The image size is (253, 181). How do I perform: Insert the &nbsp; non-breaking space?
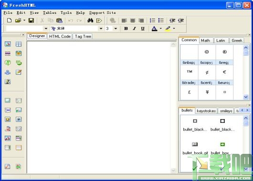(189, 55)
